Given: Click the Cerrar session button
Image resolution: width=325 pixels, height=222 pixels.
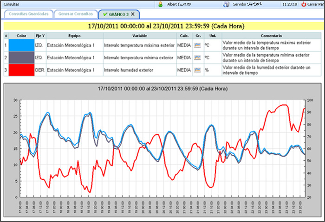Looking at the screenshot, I should [313, 4].
